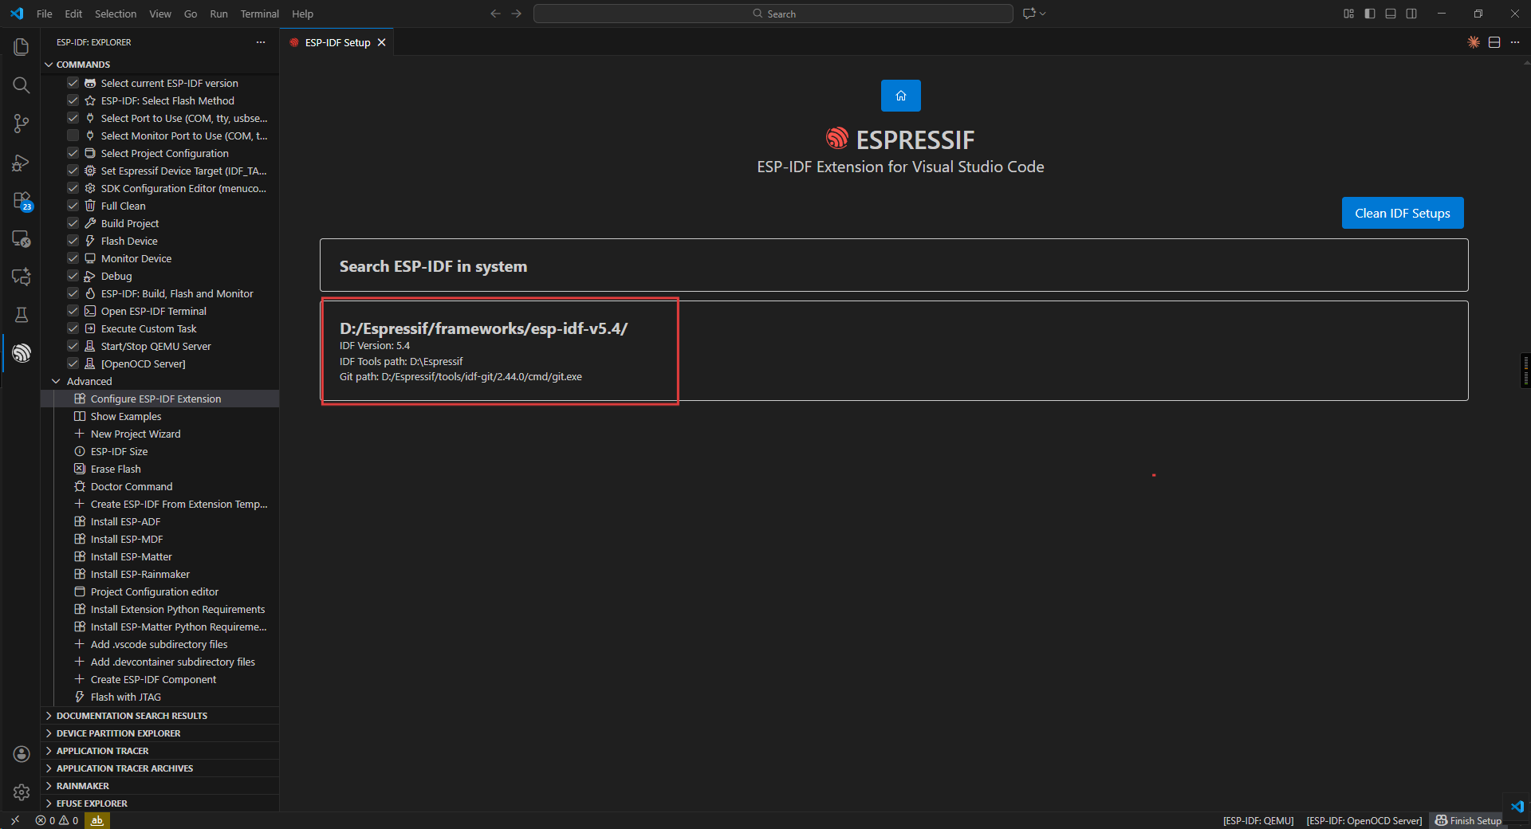Image resolution: width=1531 pixels, height=829 pixels.
Task: Close the ESP-IDF Setup tab
Action: pos(382,42)
